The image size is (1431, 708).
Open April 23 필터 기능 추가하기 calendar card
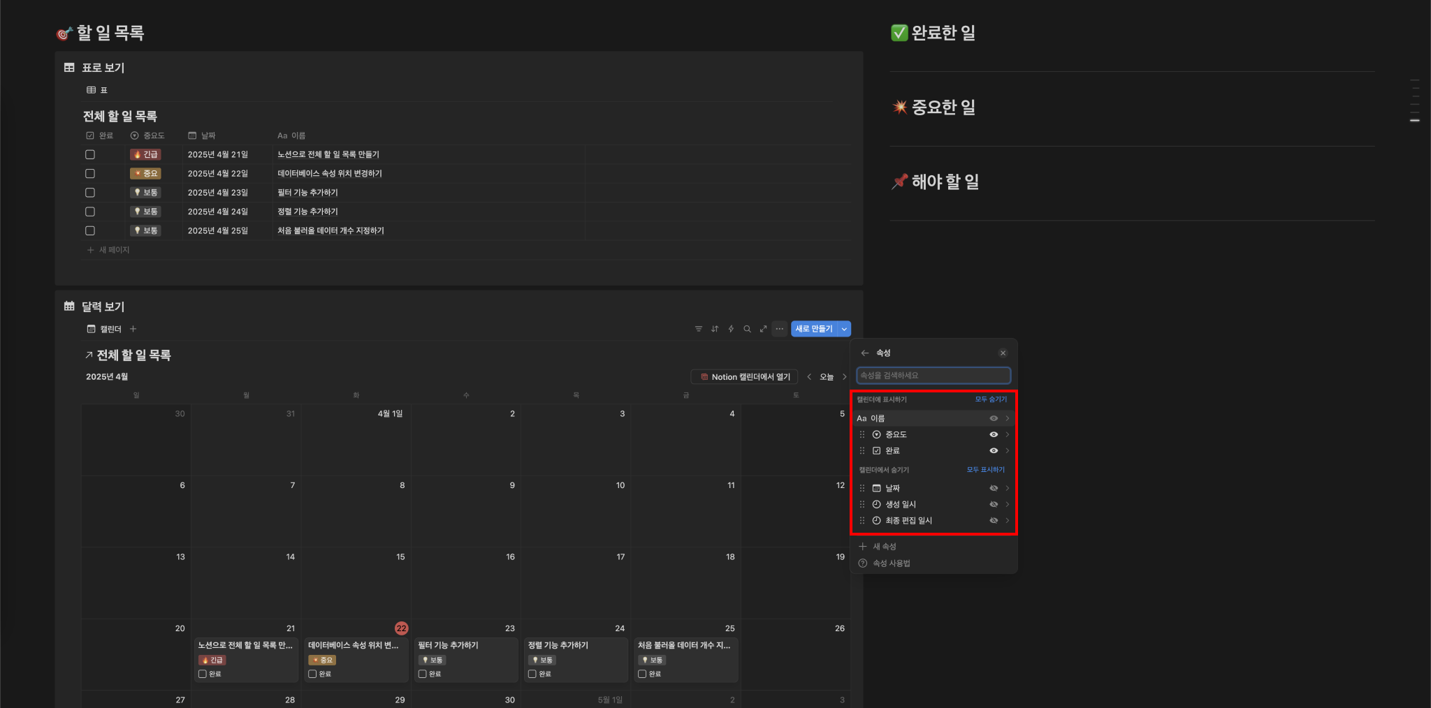click(465, 659)
